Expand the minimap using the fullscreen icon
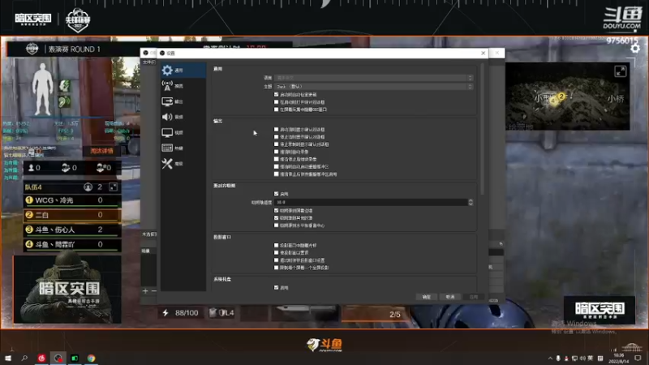Viewport: 649px width, 365px height. click(620, 71)
